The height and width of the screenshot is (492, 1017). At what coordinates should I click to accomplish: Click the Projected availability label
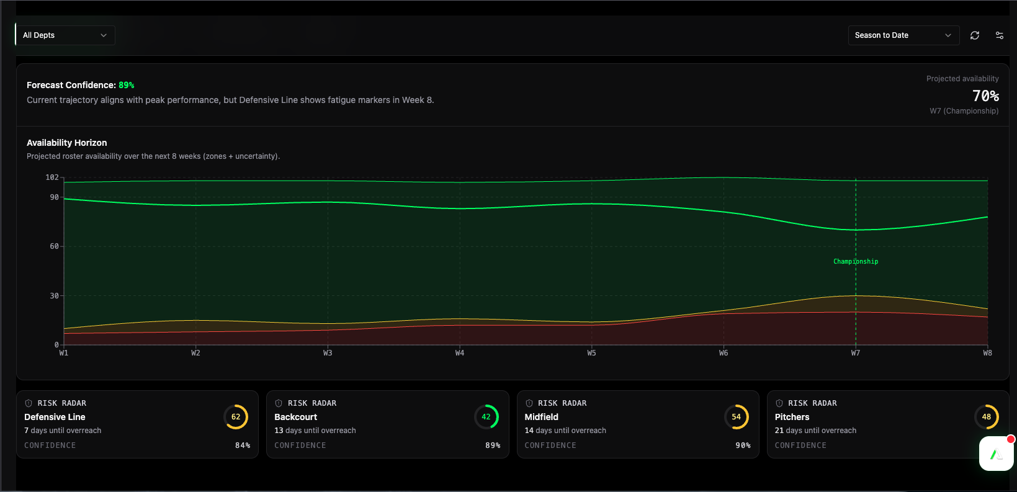962,79
